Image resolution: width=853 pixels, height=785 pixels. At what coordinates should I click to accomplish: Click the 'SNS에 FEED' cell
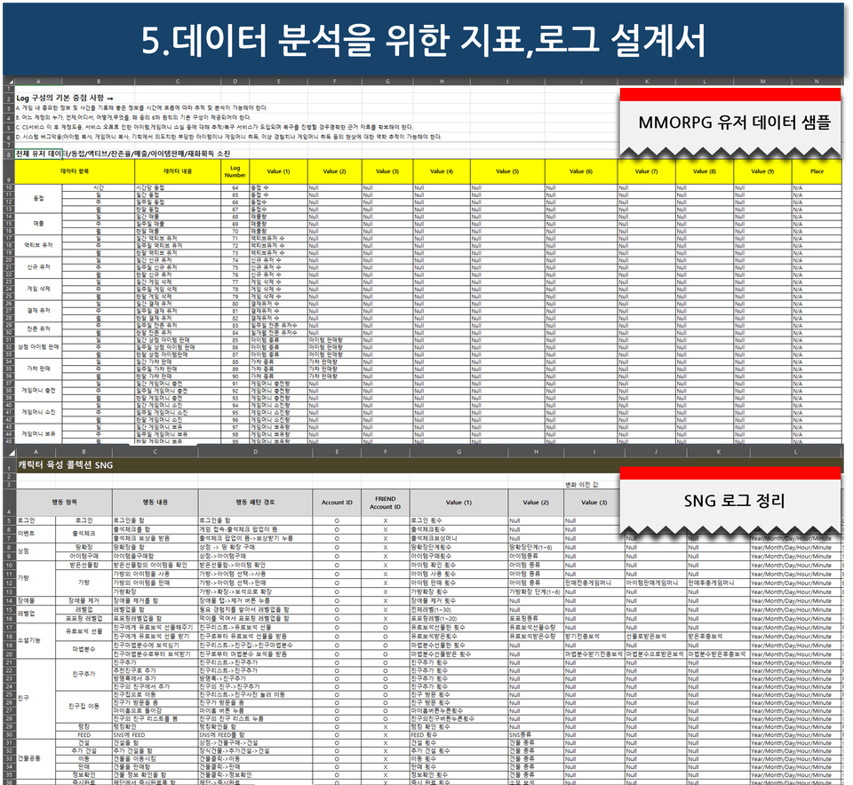tap(155, 735)
